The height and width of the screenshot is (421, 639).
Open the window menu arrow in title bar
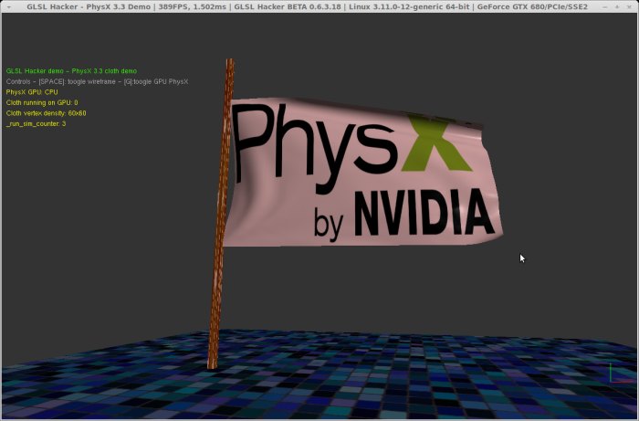pyautogui.click(x=9, y=7)
